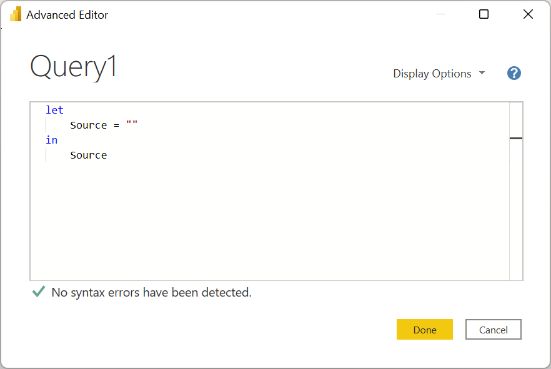Click the Power BI logo in the title bar
This screenshot has width=551, height=369.
(16, 14)
